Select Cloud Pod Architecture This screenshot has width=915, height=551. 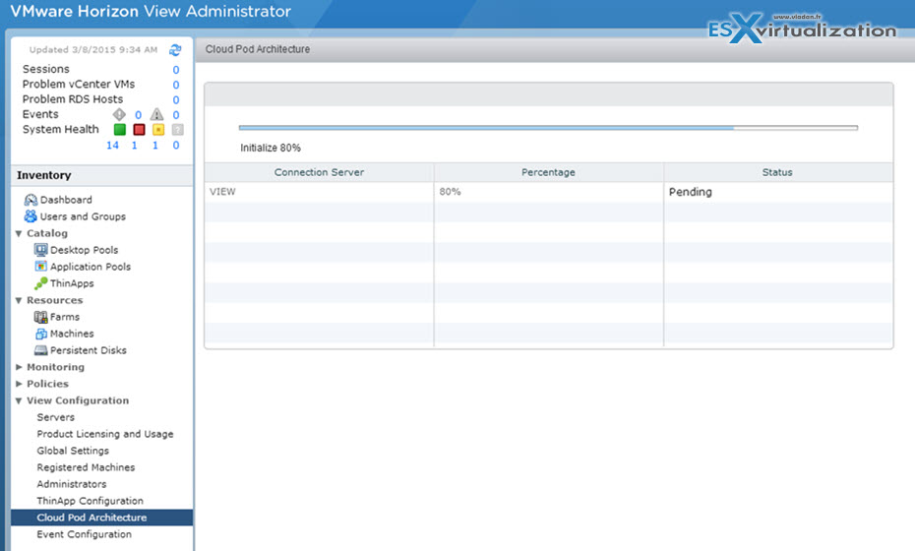101,518
